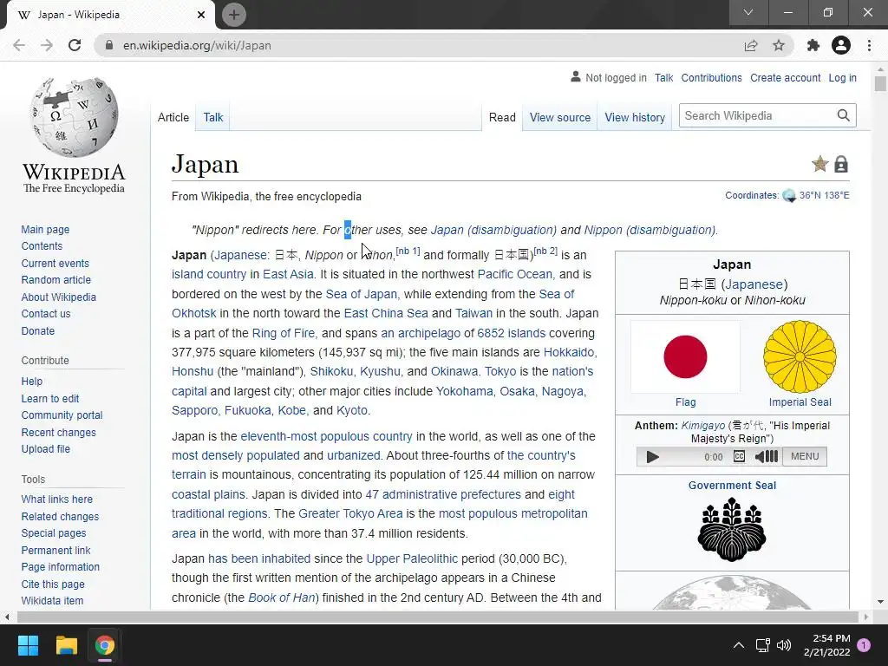Select the Read tab

click(x=502, y=117)
